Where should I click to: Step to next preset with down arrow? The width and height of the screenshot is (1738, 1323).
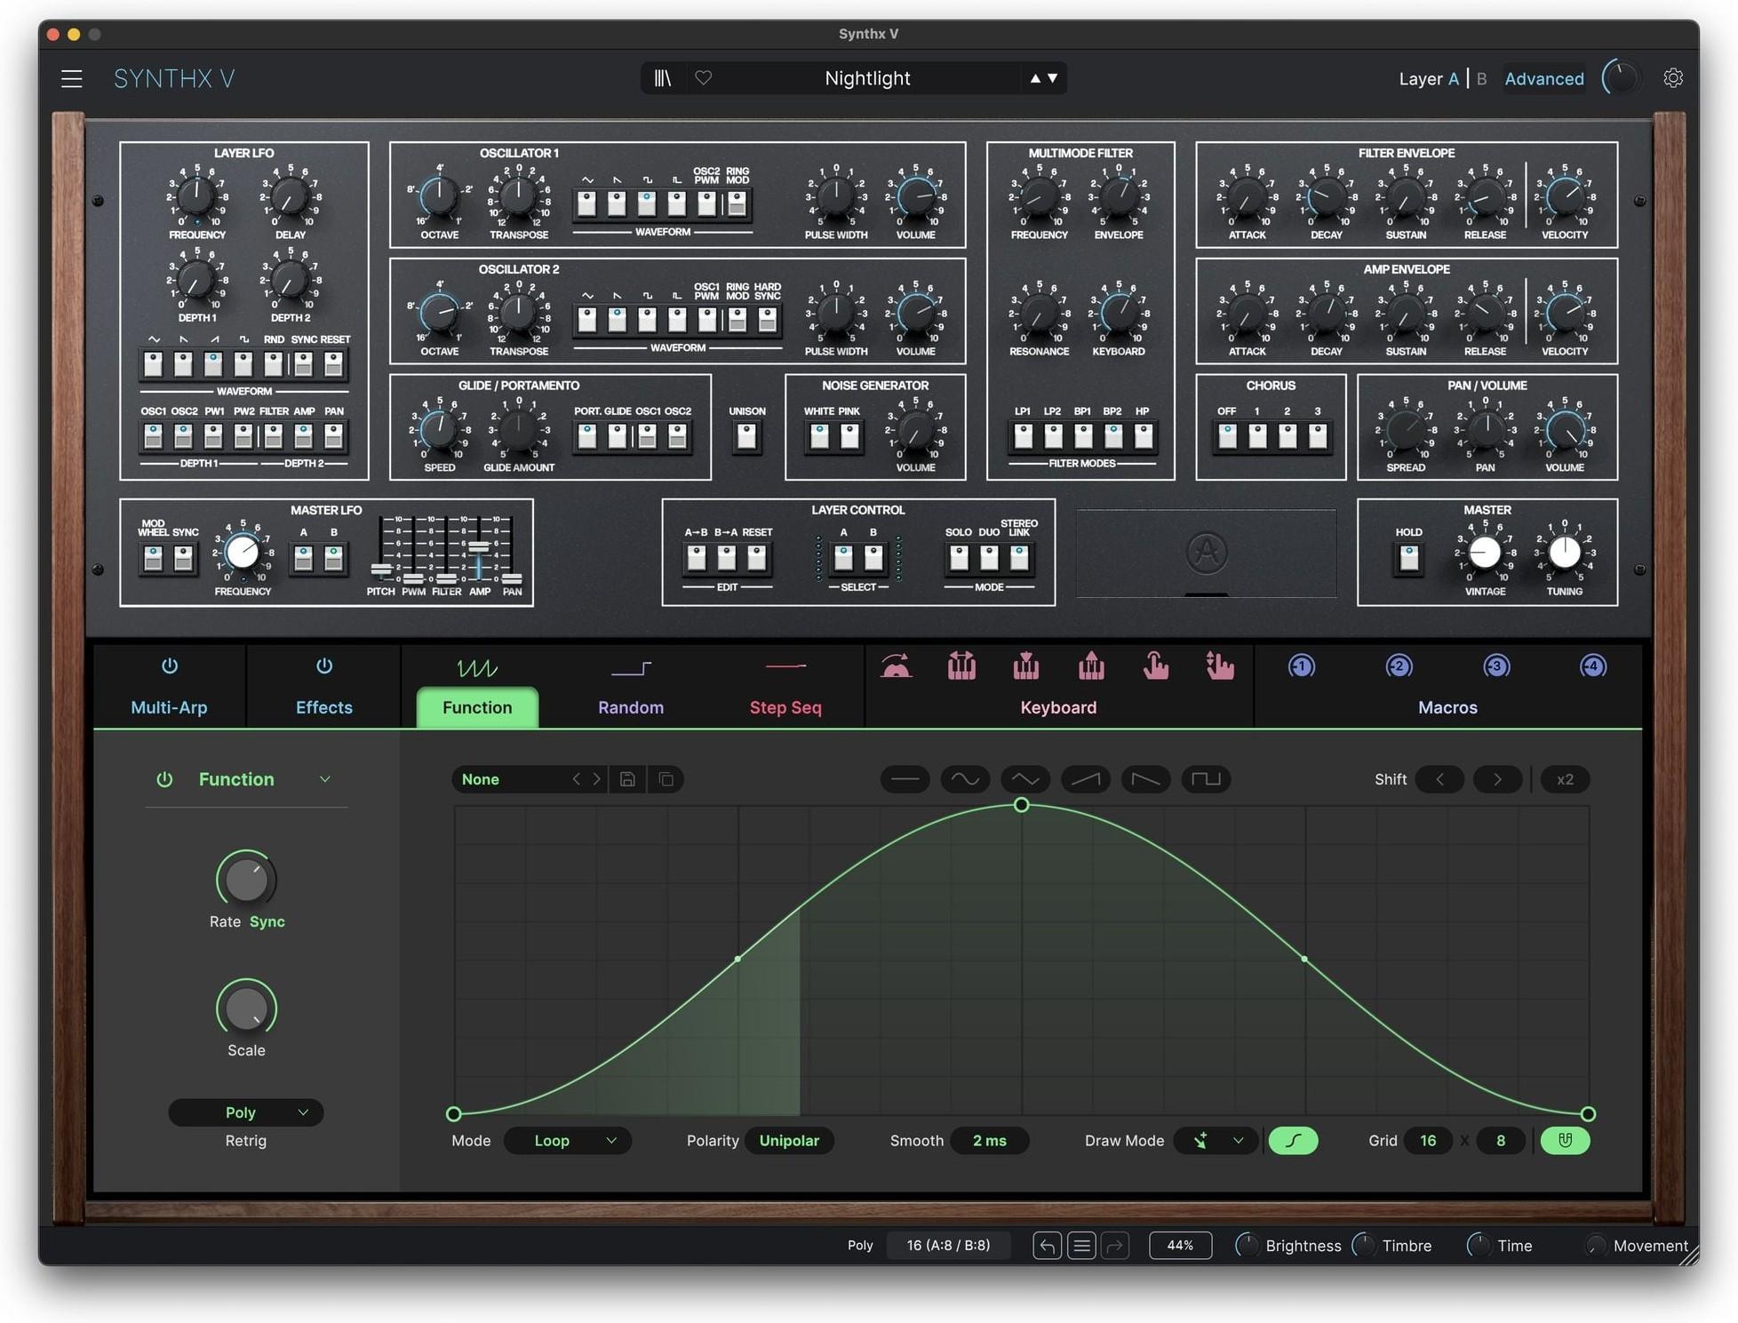click(1053, 78)
